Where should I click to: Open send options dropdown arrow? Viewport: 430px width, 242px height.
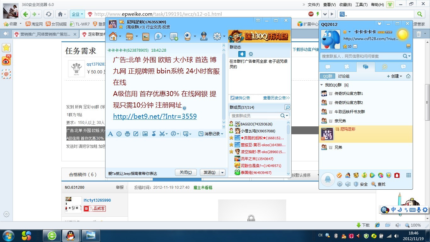(222, 172)
